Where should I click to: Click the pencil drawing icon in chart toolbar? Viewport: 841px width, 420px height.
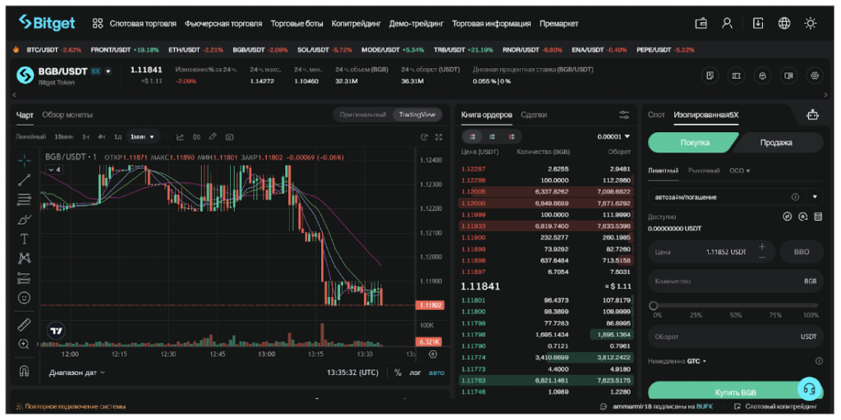tap(213, 137)
